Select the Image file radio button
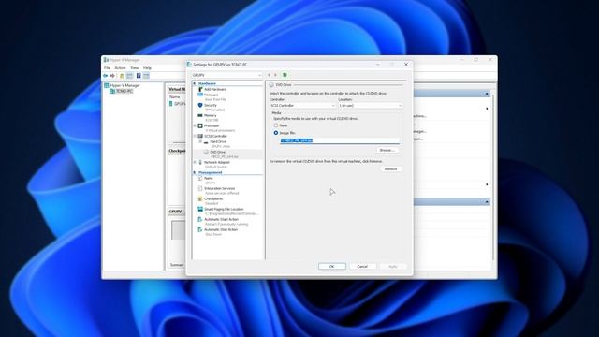The width and height of the screenshot is (599, 337). (276, 133)
